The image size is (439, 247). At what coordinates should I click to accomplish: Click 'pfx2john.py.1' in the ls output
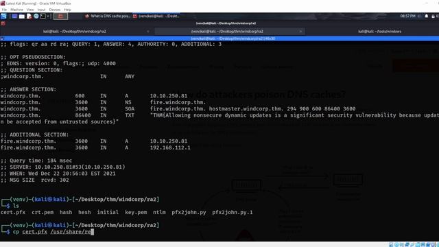[233, 212]
